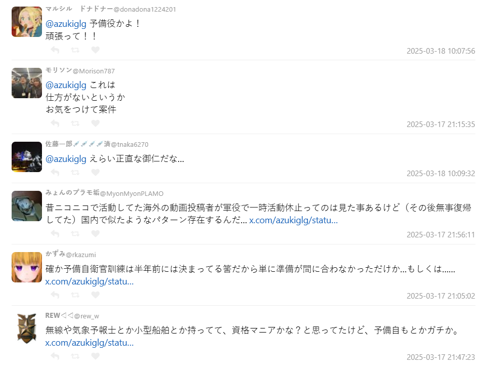Reply to tnaka6270's tweet
The image size is (483, 371).
tap(55, 172)
